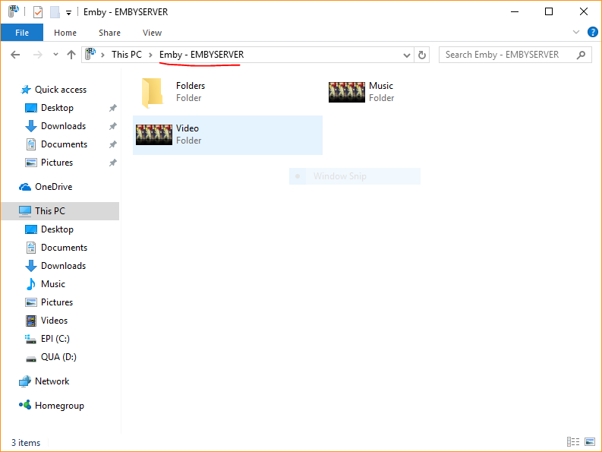Select the Video folder thumbnail
The image size is (602, 452).
(x=154, y=134)
